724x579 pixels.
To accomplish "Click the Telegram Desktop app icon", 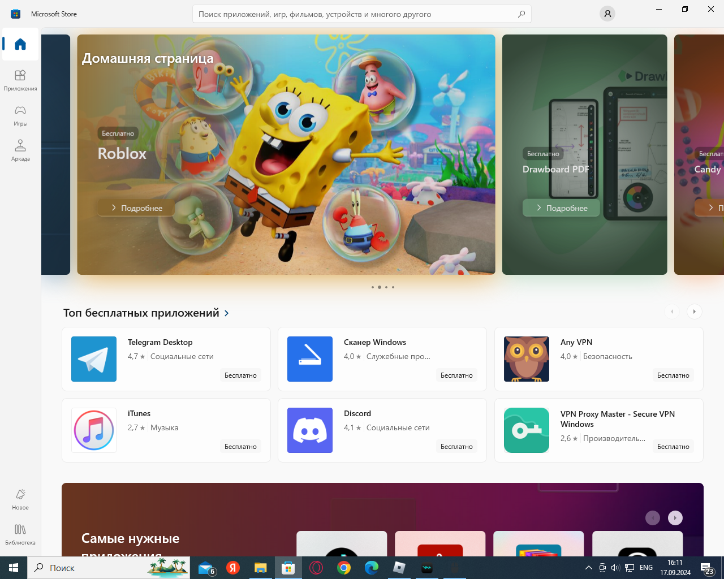I will [x=94, y=359].
